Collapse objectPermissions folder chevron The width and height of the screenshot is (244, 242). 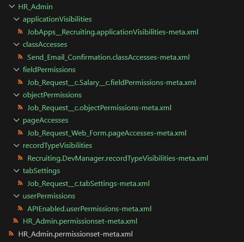pyautogui.click(x=17, y=95)
